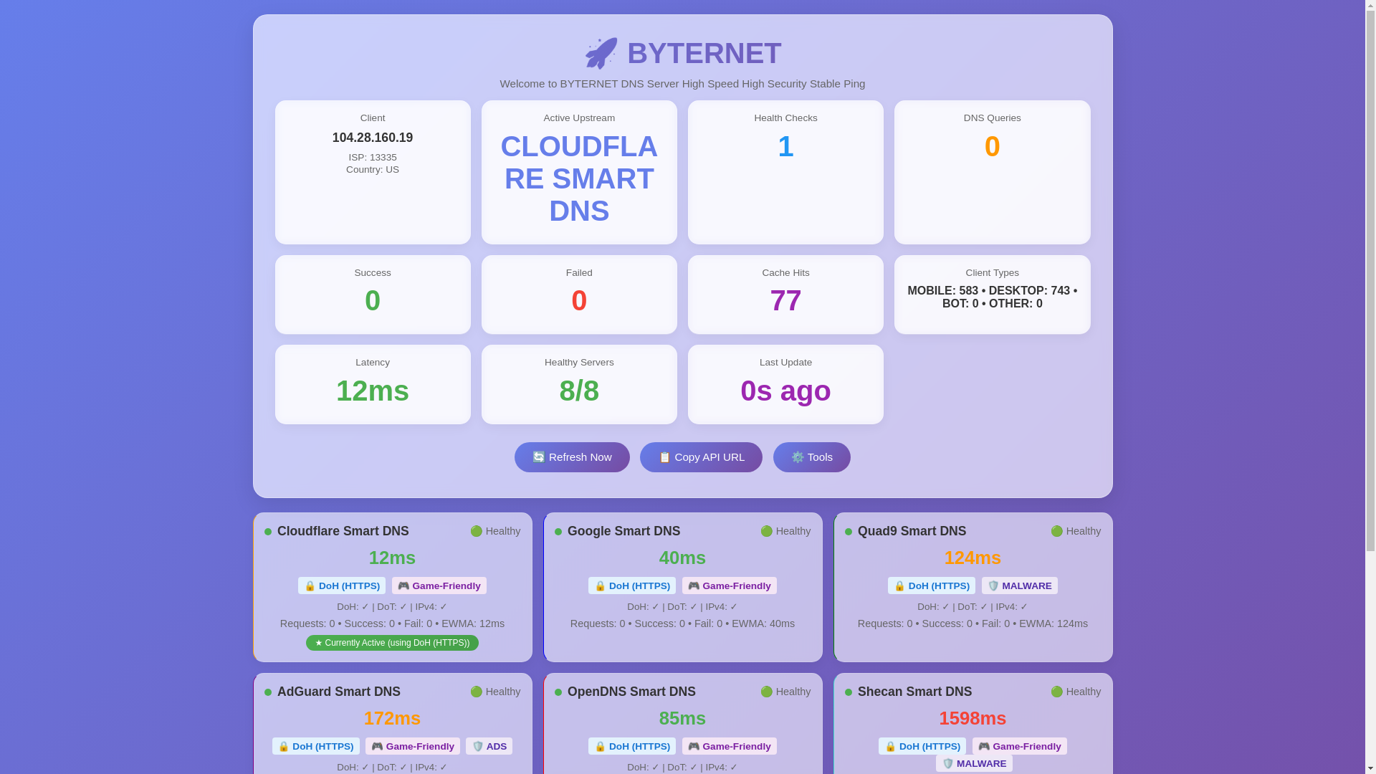The image size is (1376, 774).
Task: Click Game-Friendly badge on Cloudflare card
Action: pos(439,586)
